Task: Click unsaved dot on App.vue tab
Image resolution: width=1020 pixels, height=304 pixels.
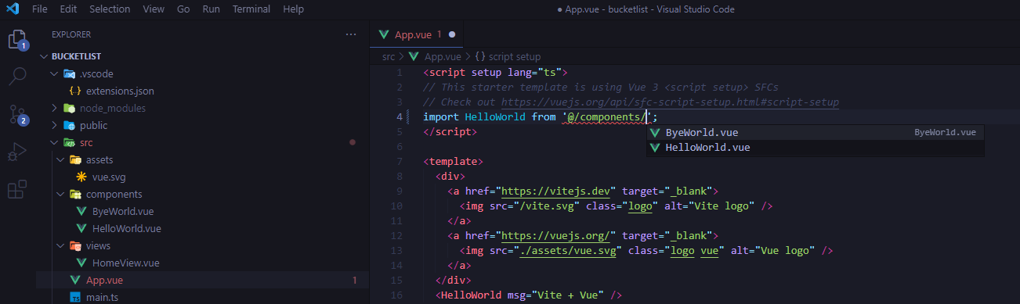Action: tap(452, 34)
